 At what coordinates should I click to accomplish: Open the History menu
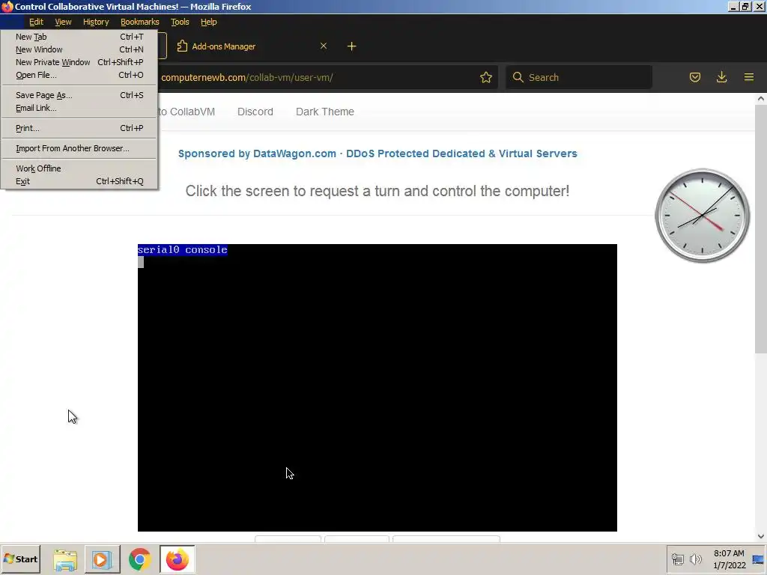coord(96,22)
